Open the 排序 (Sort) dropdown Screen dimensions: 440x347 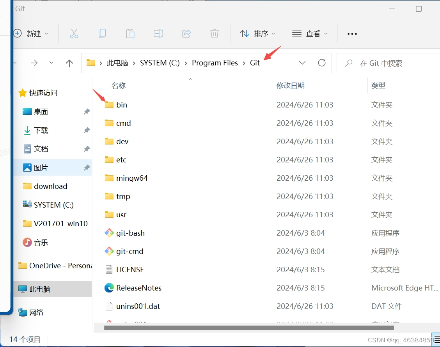[x=257, y=33]
